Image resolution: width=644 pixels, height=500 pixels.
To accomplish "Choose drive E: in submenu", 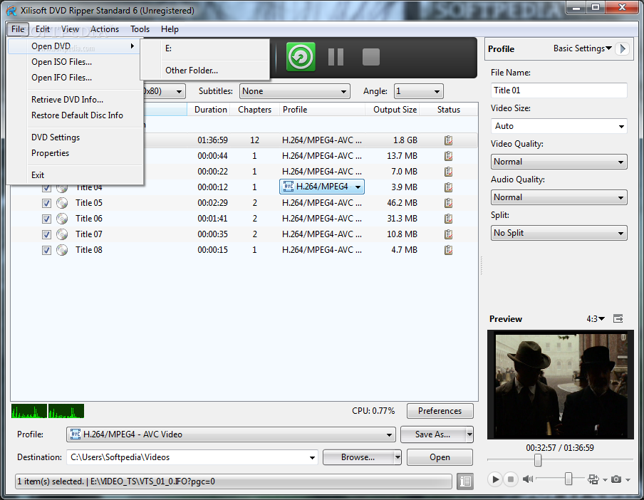I will coord(205,48).
